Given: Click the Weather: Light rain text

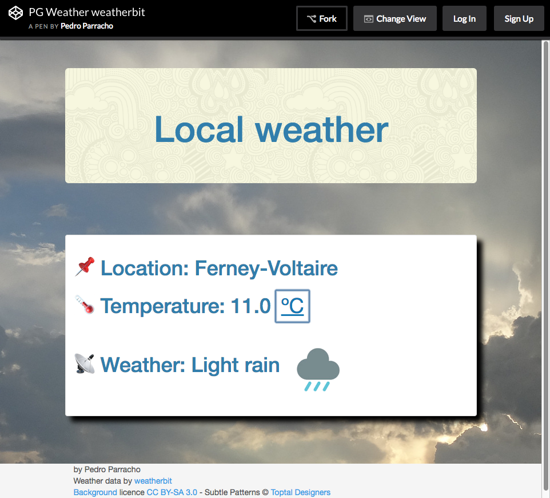Looking at the screenshot, I should coord(190,365).
